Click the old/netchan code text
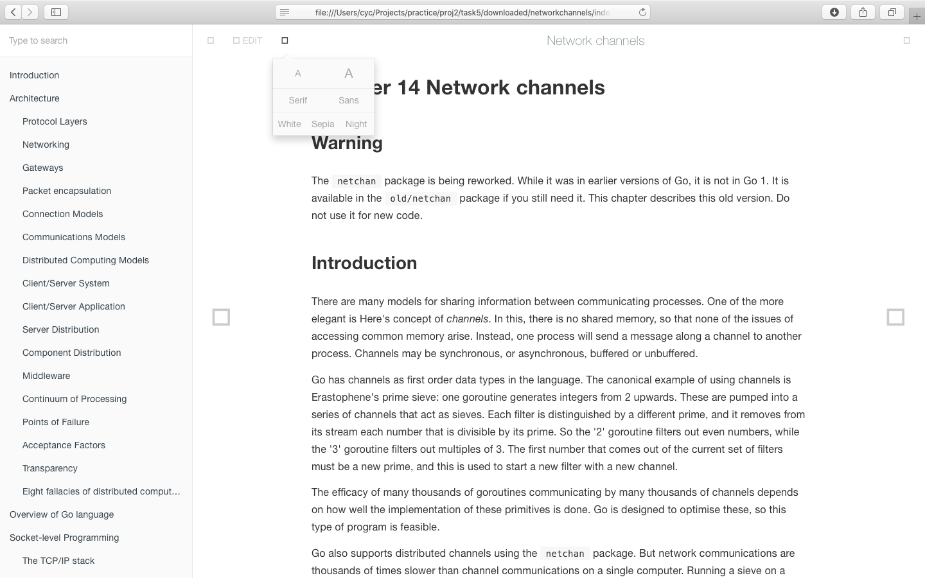Image resolution: width=925 pixels, height=578 pixels. pos(420,198)
